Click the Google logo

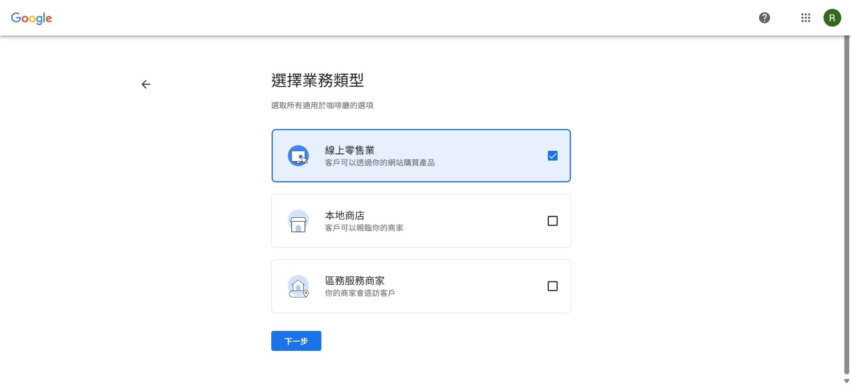click(31, 18)
